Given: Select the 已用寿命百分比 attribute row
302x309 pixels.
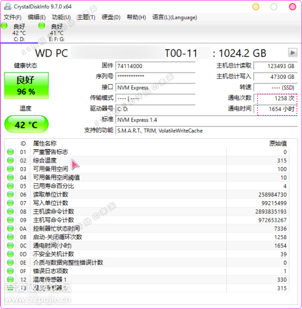Looking at the screenshot, I should click(147, 186).
